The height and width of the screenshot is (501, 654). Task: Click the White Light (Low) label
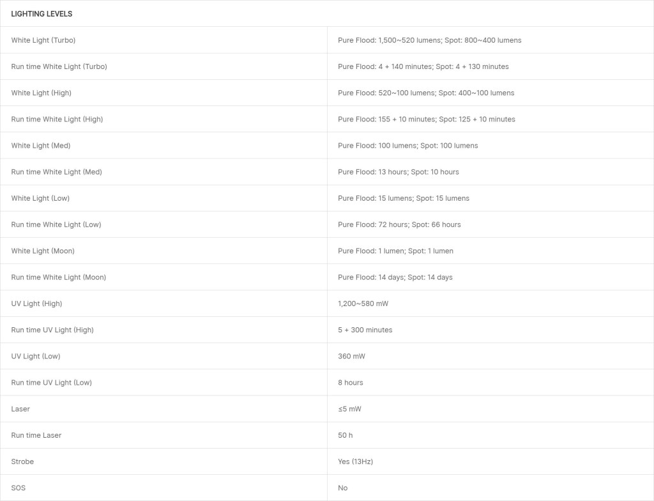pos(40,198)
